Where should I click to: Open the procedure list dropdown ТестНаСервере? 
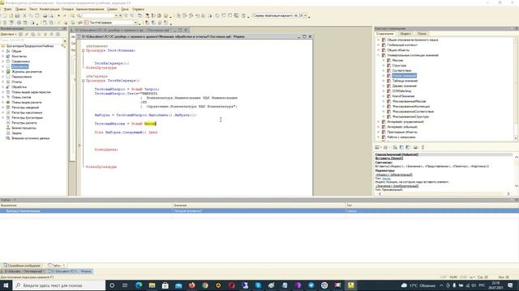click(135, 23)
